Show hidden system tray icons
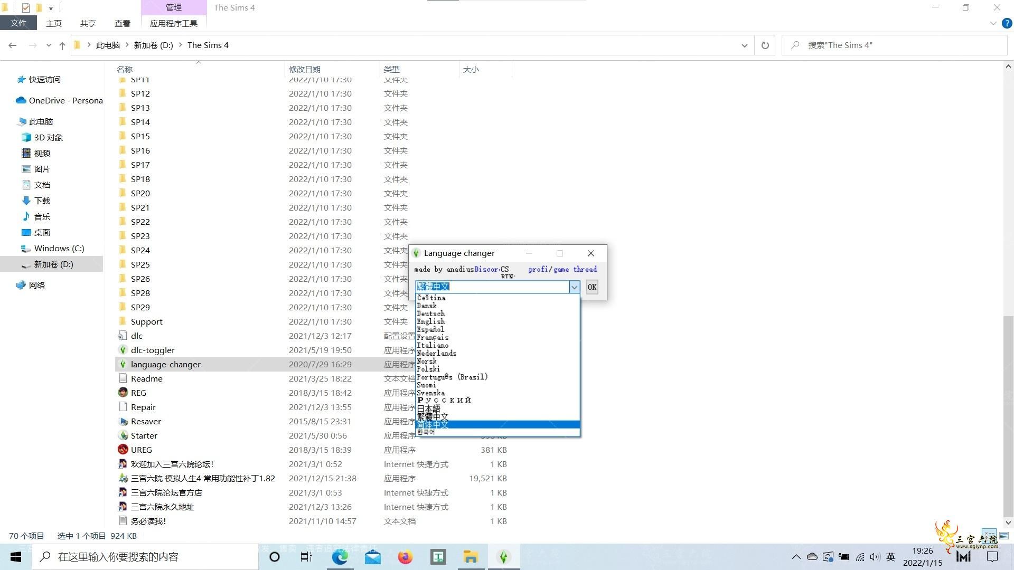Viewport: 1014px width, 570px height. (796, 557)
